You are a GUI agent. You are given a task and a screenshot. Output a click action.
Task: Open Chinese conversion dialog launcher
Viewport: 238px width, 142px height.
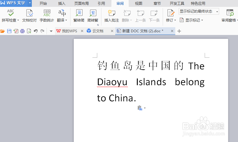click(x=98, y=25)
